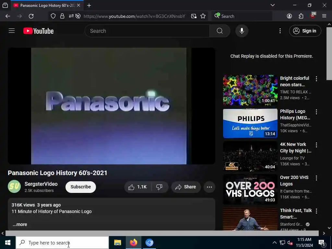Open options for Over 200 VHS Logos

tap(316, 178)
